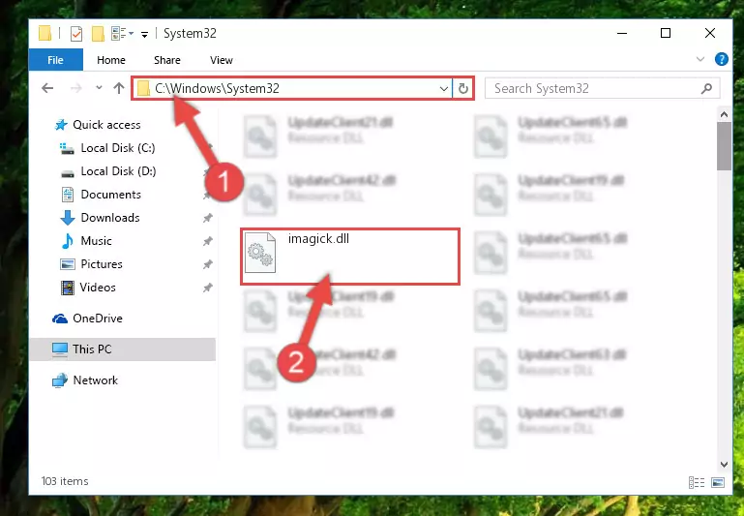The image size is (744, 516).
Task: Open Videos in the sidebar
Action: [98, 288]
